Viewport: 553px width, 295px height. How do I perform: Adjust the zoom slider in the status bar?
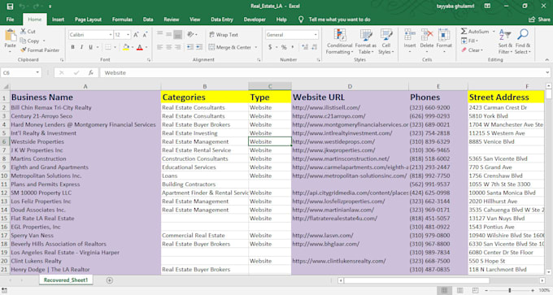pos(510,290)
